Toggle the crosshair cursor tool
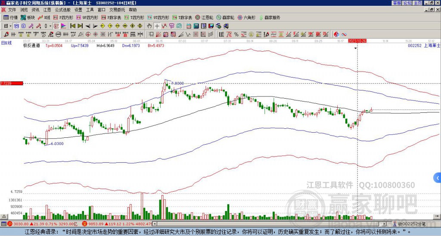The height and width of the screenshot is (236, 441). pos(157,26)
